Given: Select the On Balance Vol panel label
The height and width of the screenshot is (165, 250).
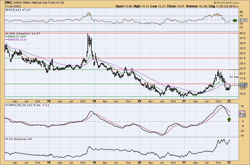Looking at the screenshot, I should tap(20, 139).
